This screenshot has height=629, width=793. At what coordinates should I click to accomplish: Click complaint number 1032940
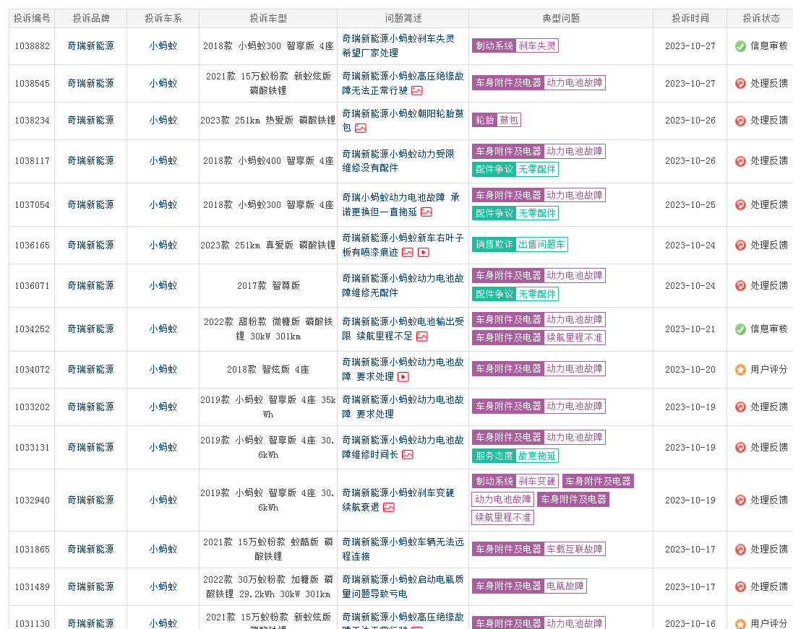pyautogui.click(x=32, y=500)
